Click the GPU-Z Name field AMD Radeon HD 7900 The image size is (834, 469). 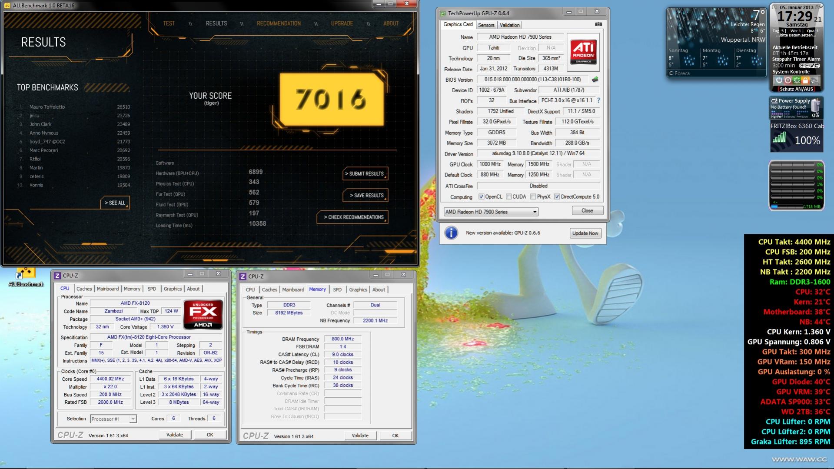click(520, 37)
